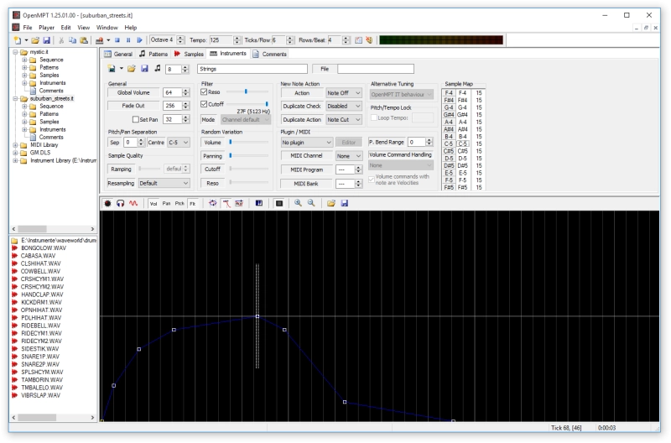Open the Pitch/Pan Centre note dropdown
The image size is (671, 443).
click(x=179, y=143)
